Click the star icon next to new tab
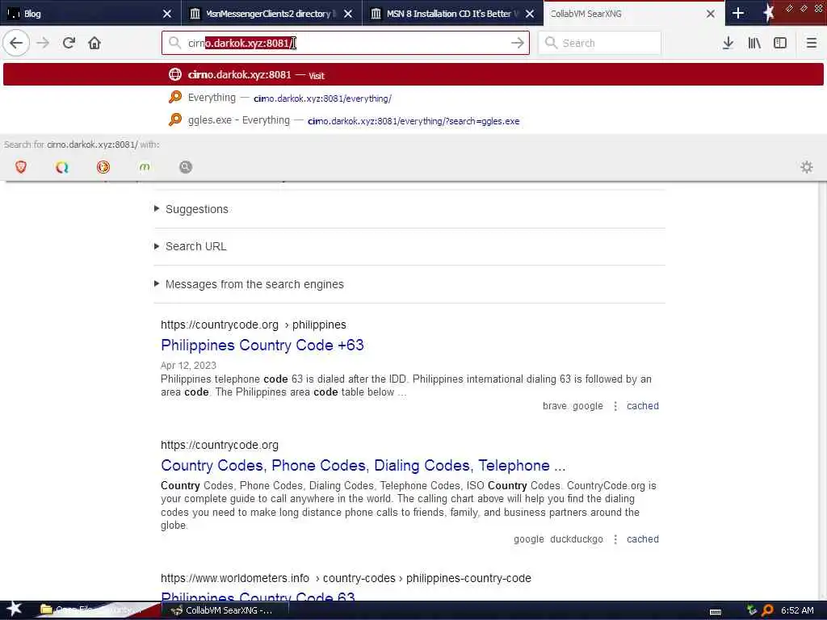The width and height of the screenshot is (827, 620). click(768, 13)
